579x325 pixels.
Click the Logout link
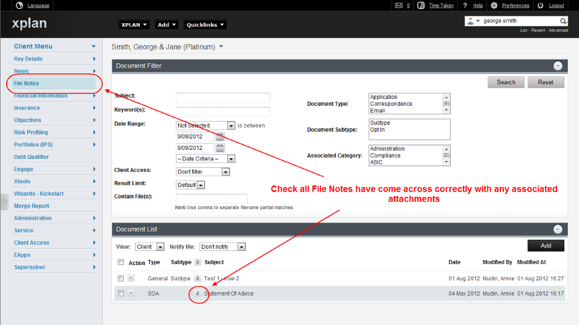pos(556,6)
